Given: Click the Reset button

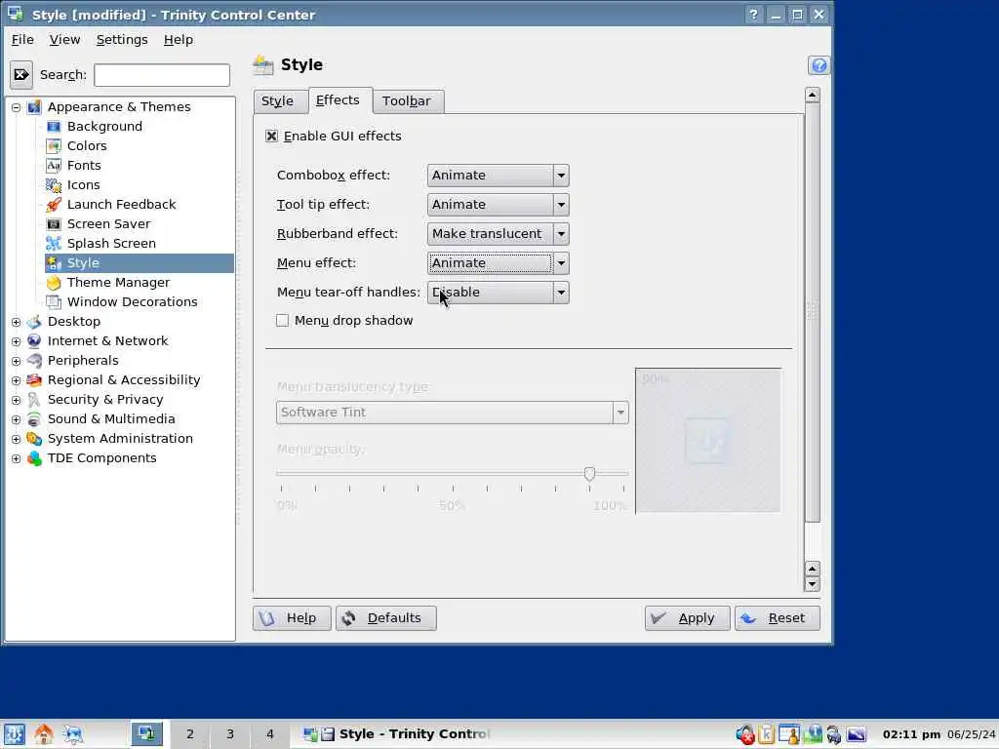Looking at the screenshot, I should (x=778, y=618).
